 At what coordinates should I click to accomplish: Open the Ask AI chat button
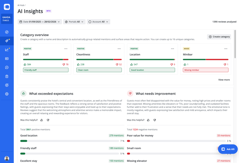228,149
